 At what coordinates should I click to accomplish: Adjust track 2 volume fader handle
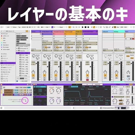coord(48,67)
